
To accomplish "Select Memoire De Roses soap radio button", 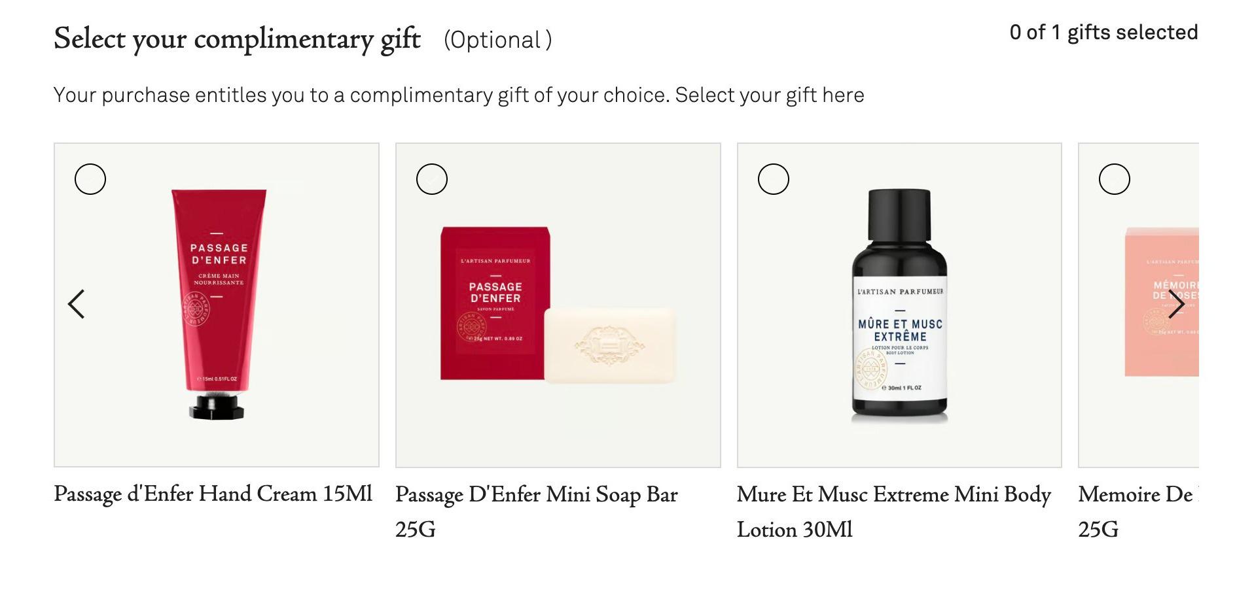I will pyautogui.click(x=1115, y=179).
